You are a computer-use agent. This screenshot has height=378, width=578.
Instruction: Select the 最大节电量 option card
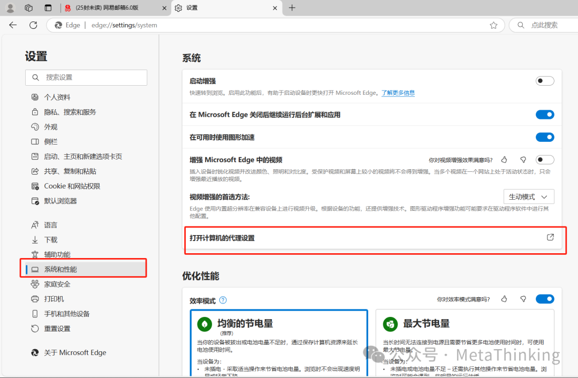point(465,343)
